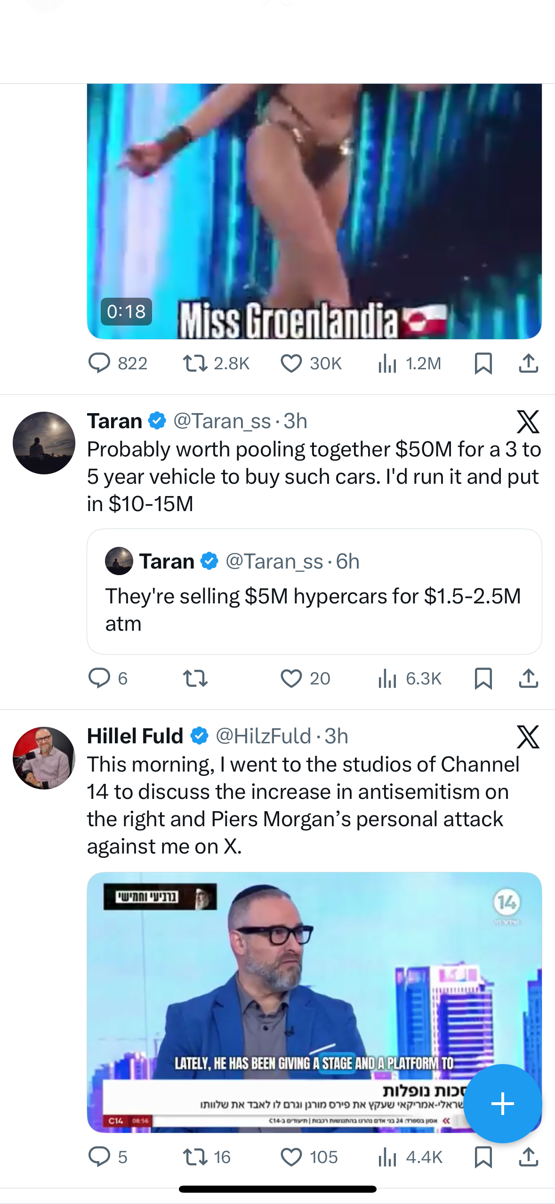The width and height of the screenshot is (555, 1204).
Task: Repost the Miss Groenlandia video with 2.8K reposts
Action: click(216, 364)
